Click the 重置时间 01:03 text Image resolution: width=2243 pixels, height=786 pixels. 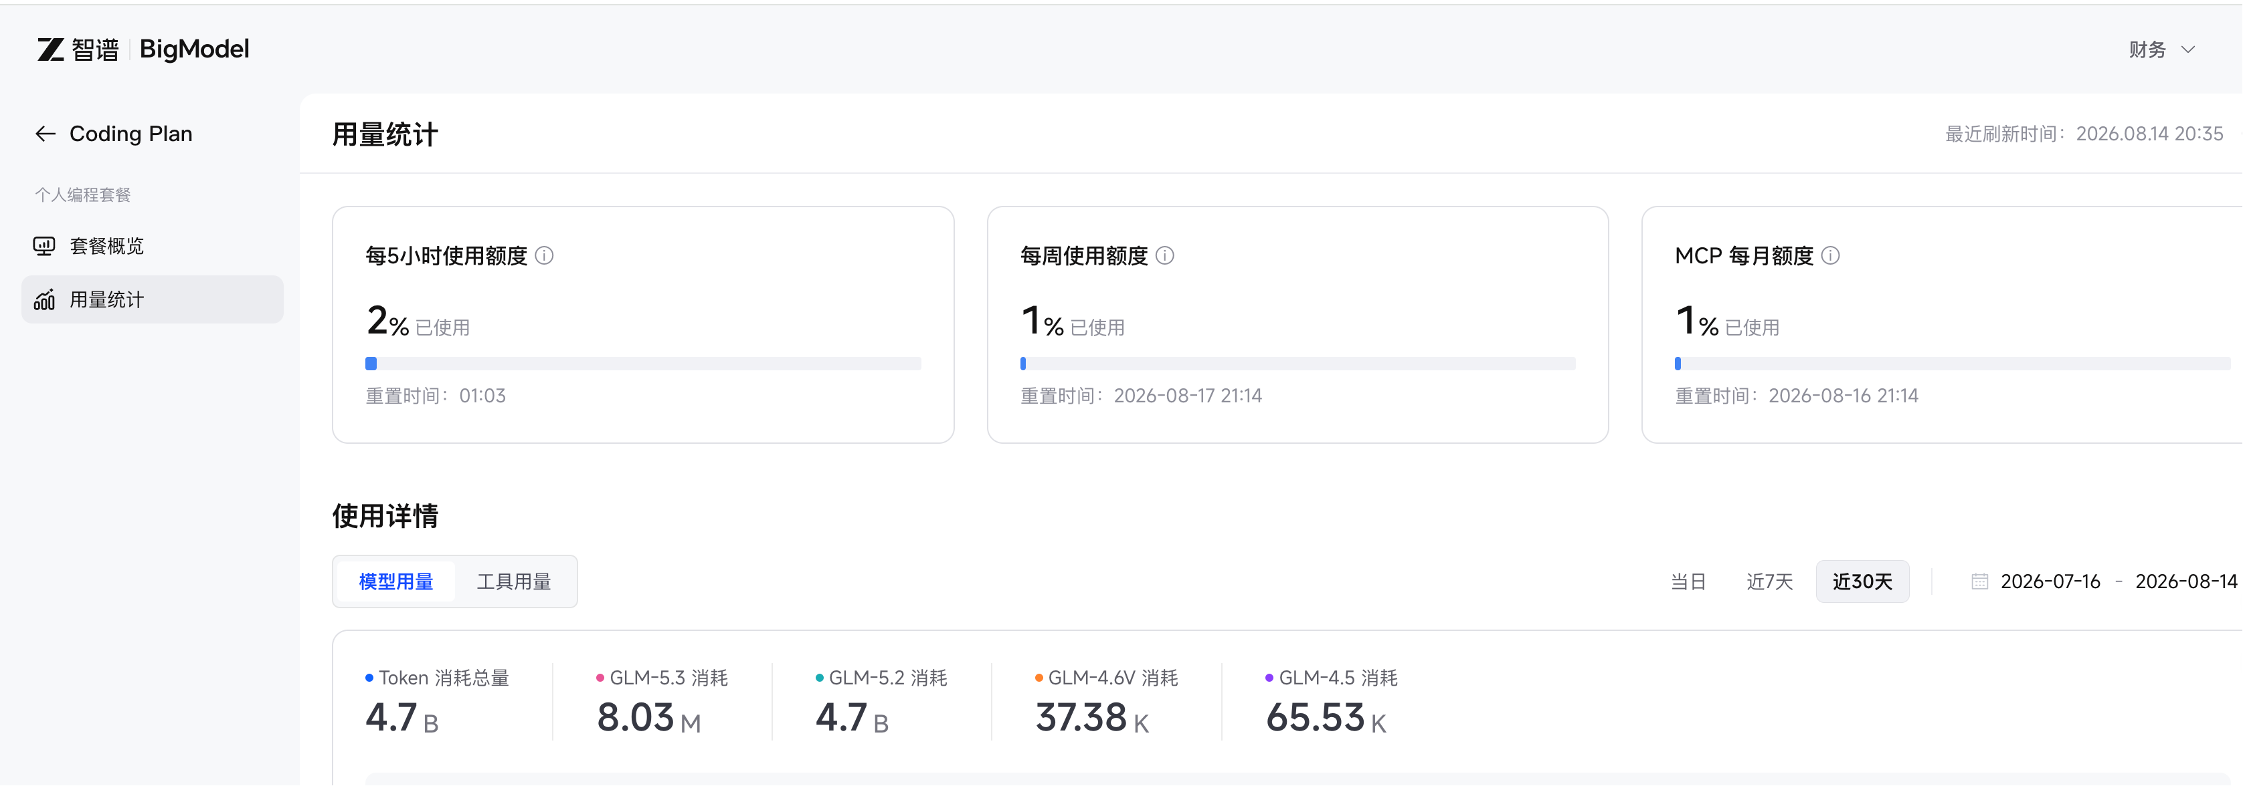436,396
